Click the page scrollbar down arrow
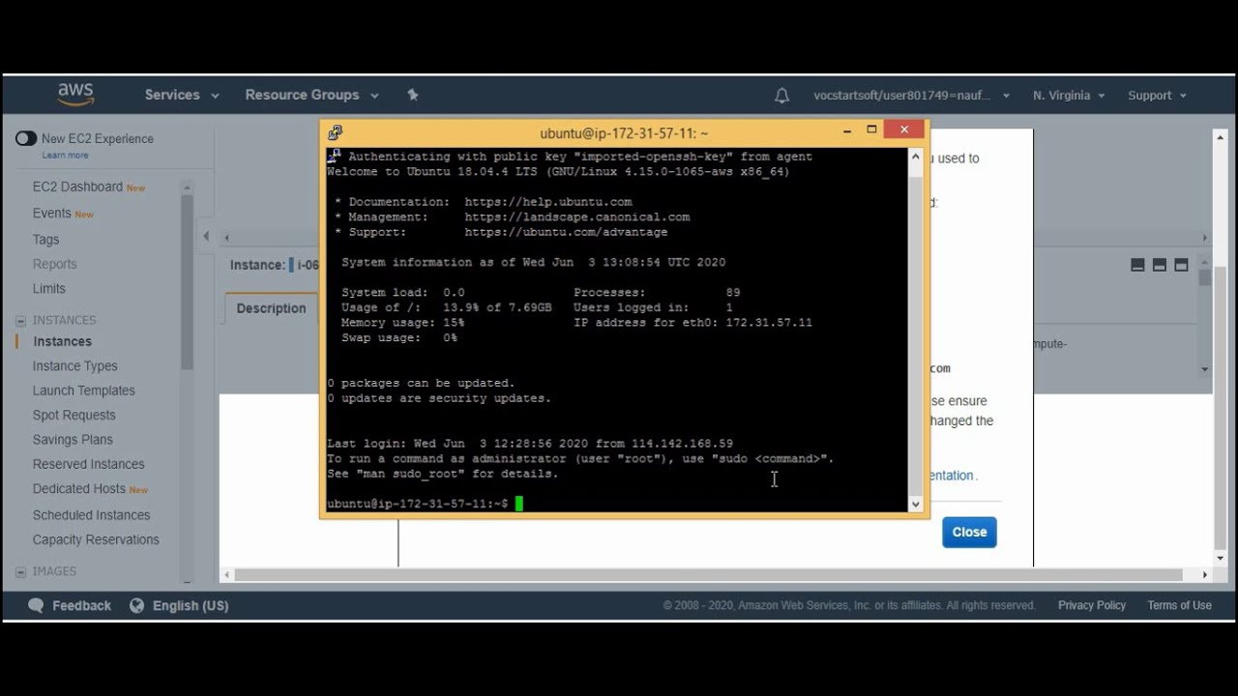 [x=1220, y=558]
